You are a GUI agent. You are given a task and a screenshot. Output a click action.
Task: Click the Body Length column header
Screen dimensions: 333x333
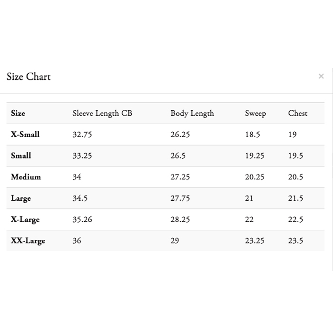[192, 113]
